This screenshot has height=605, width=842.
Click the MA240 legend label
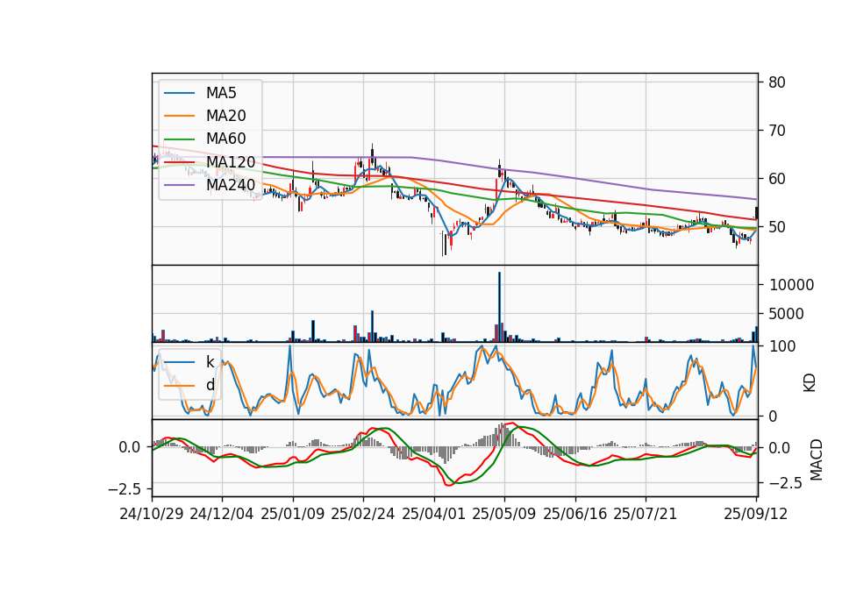[x=231, y=185]
